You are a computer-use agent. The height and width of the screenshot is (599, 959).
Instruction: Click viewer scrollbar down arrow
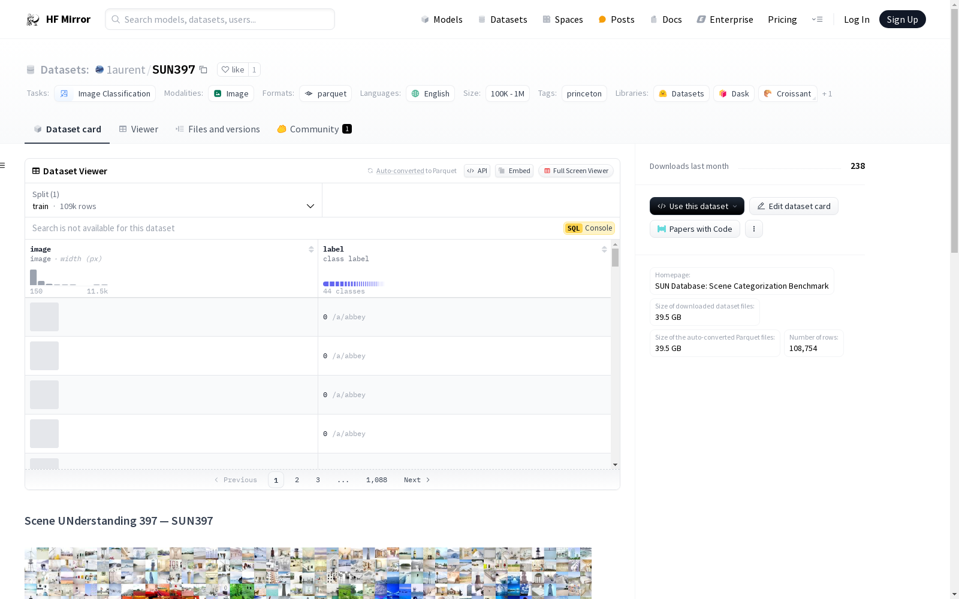pyautogui.click(x=615, y=465)
